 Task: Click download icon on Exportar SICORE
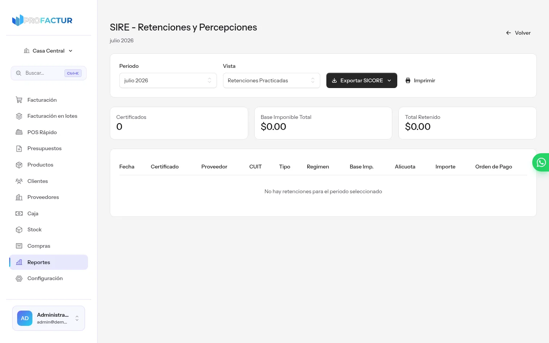click(x=334, y=80)
